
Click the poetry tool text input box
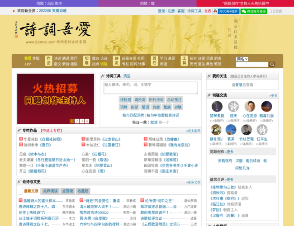click(151, 88)
